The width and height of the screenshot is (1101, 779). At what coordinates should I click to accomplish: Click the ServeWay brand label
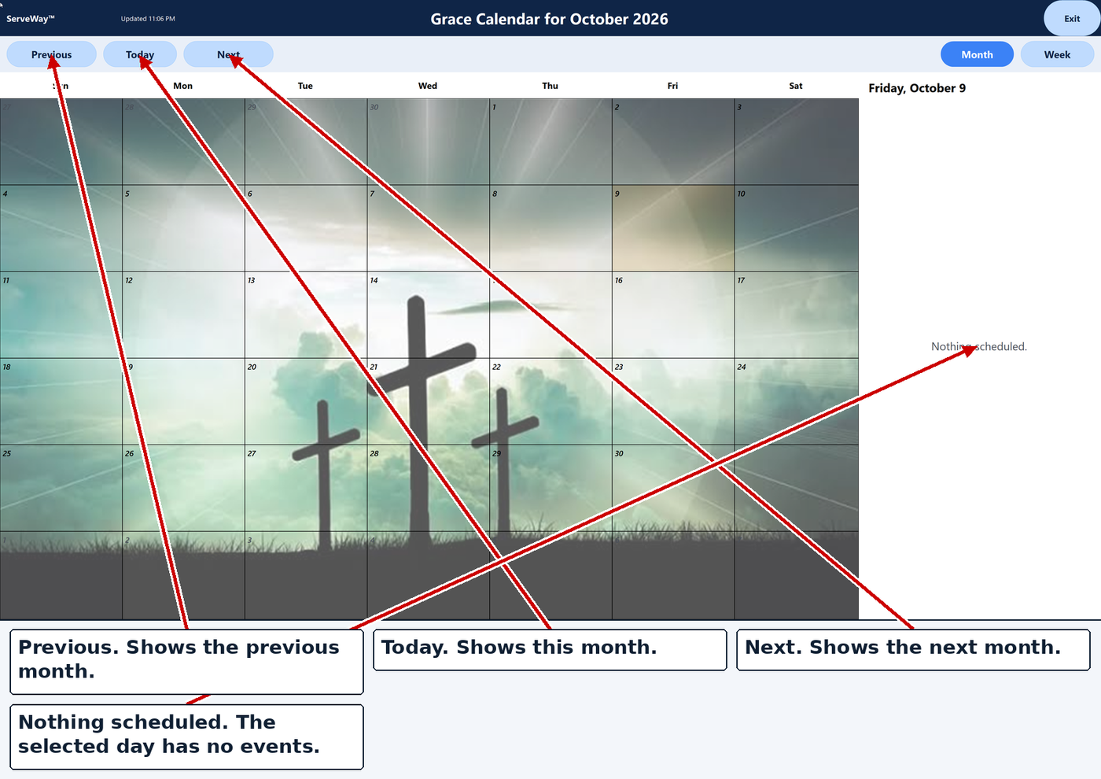31,19
